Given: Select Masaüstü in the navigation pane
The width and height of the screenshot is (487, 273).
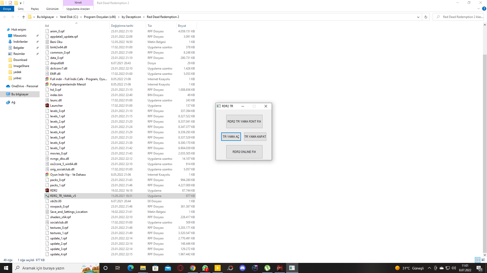Looking at the screenshot, I should click(x=20, y=36).
